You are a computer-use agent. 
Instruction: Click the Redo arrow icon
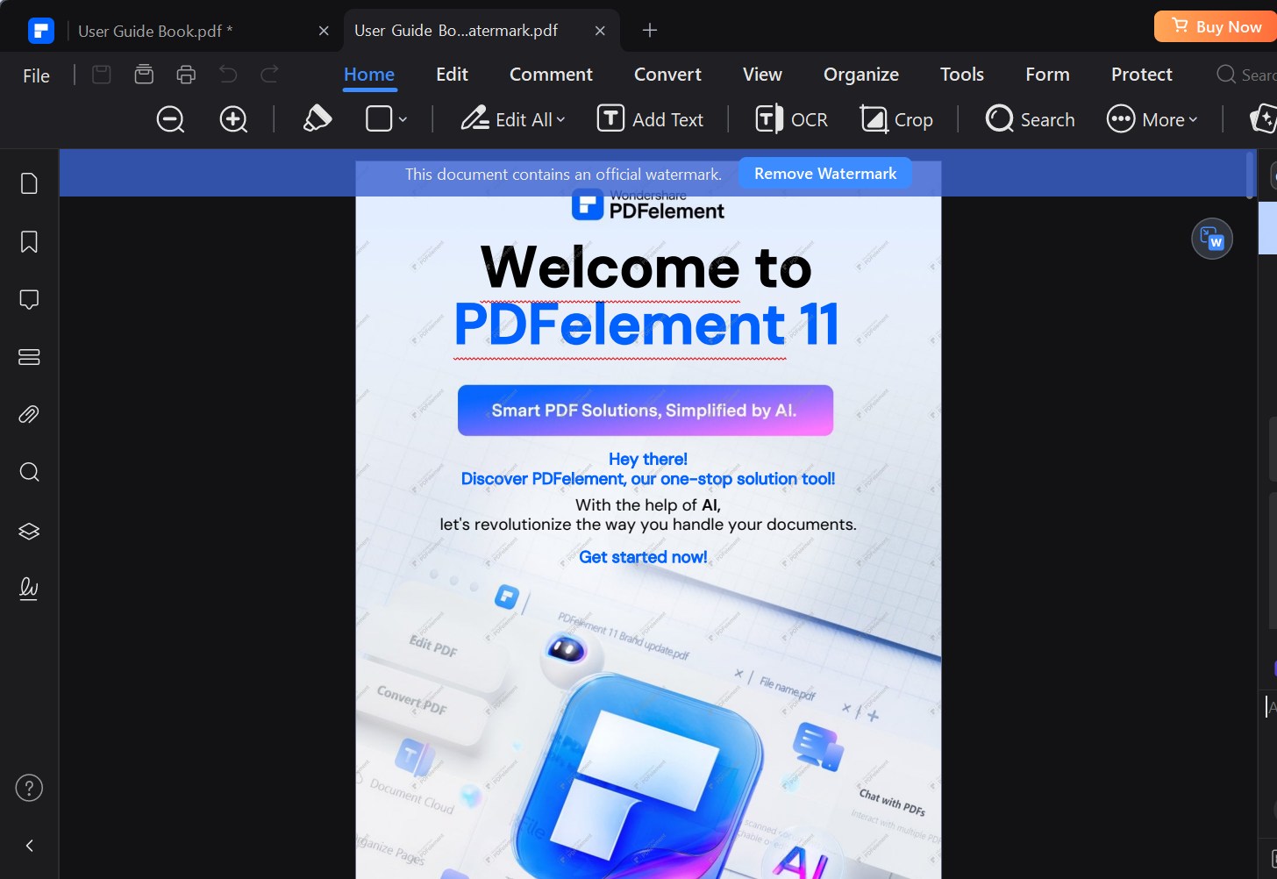point(270,75)
